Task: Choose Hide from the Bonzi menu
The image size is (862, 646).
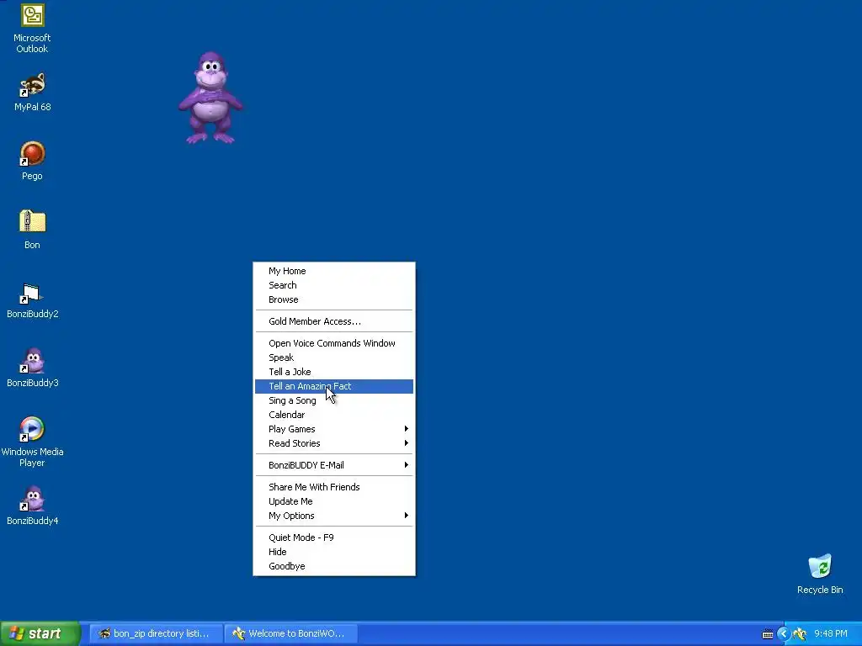Action: click(333, 552)
